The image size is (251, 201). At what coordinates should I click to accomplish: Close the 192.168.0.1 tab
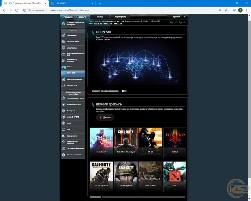coord(92,3)
